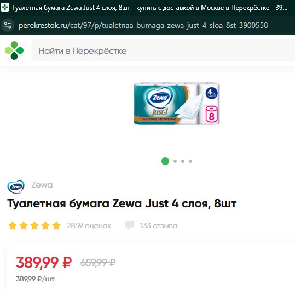Switch to the second product image dot
This screenshot has width=295, height=289.
point(175,161)
